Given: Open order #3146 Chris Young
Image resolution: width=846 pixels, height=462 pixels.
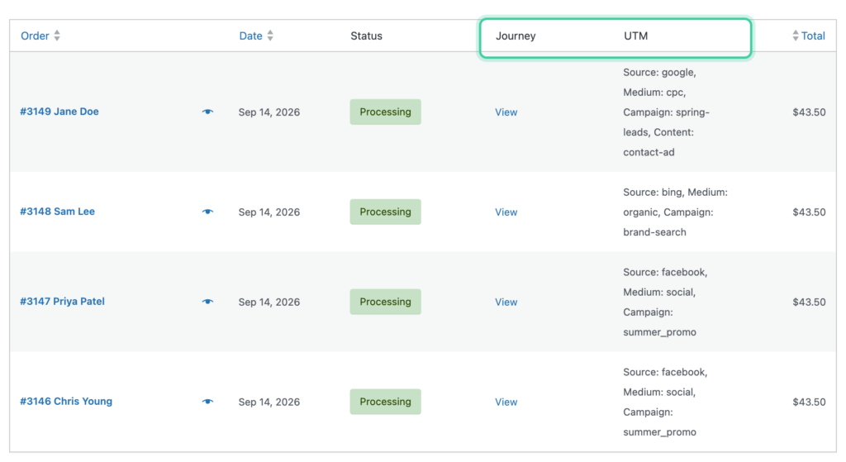Looking at the screenshot, I should (66, 402).
